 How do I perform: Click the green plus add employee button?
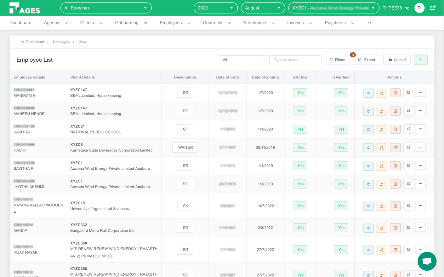421,60
